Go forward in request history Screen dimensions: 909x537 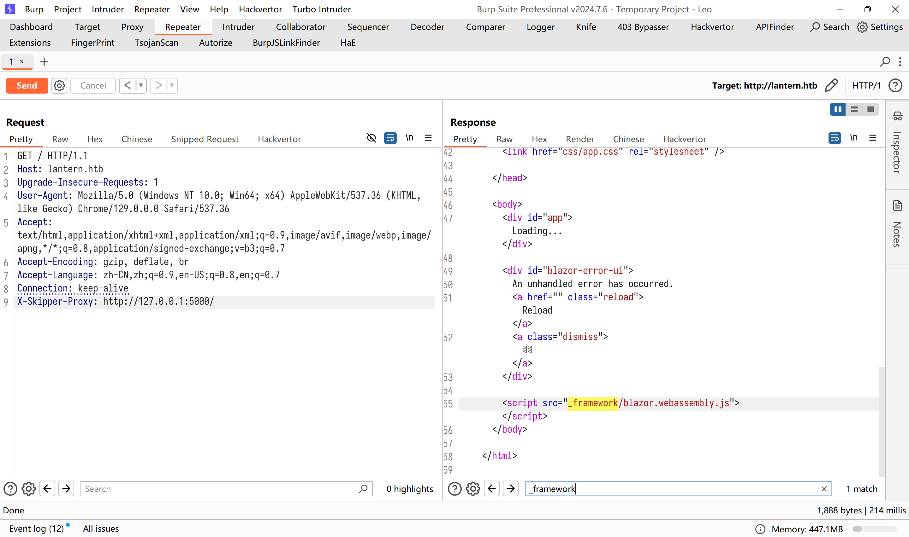pos(159,86)
